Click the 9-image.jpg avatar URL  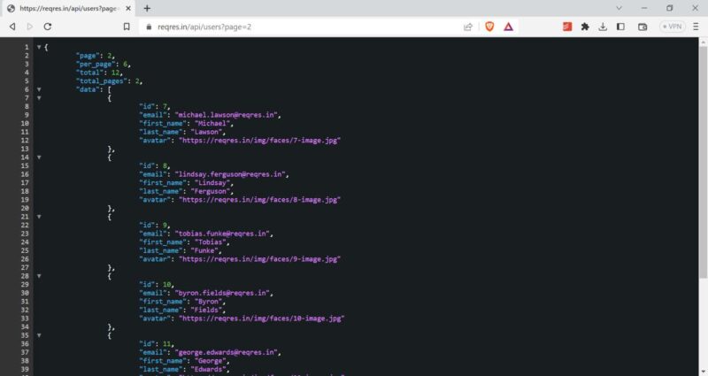[x=259, y=259]
